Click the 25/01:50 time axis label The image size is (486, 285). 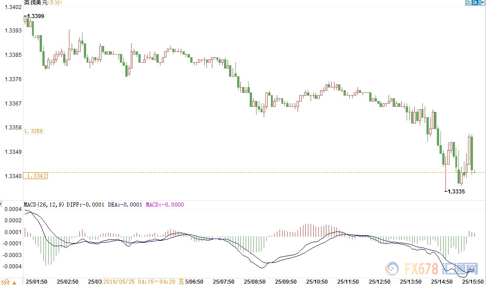coord(36,281)
